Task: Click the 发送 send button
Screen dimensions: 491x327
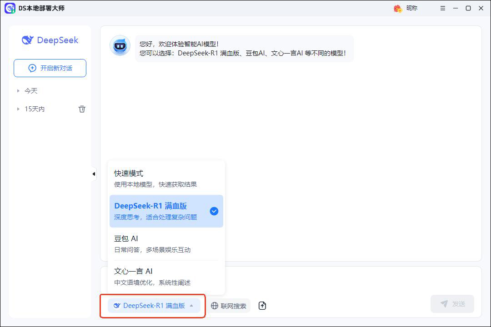Action: [x=452, y=304]
